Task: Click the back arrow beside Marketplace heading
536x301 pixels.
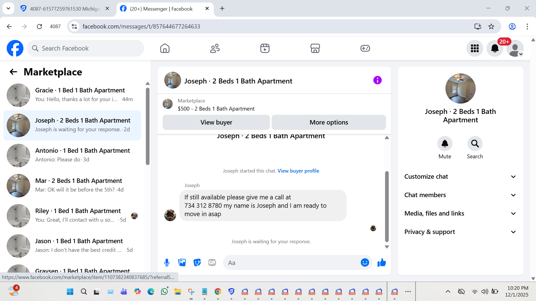Action: [13, 72]
